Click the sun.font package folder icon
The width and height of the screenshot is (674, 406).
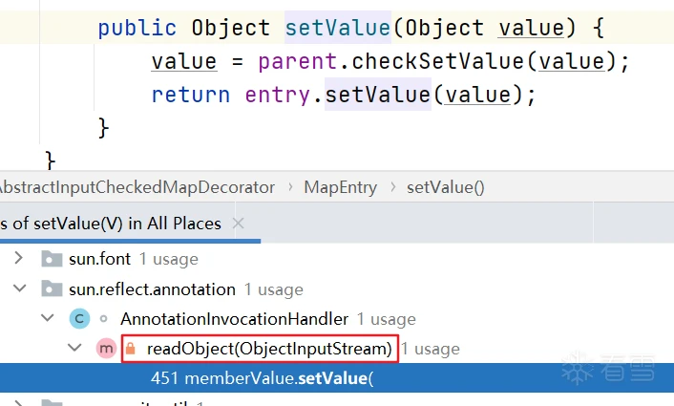[52, 259]
